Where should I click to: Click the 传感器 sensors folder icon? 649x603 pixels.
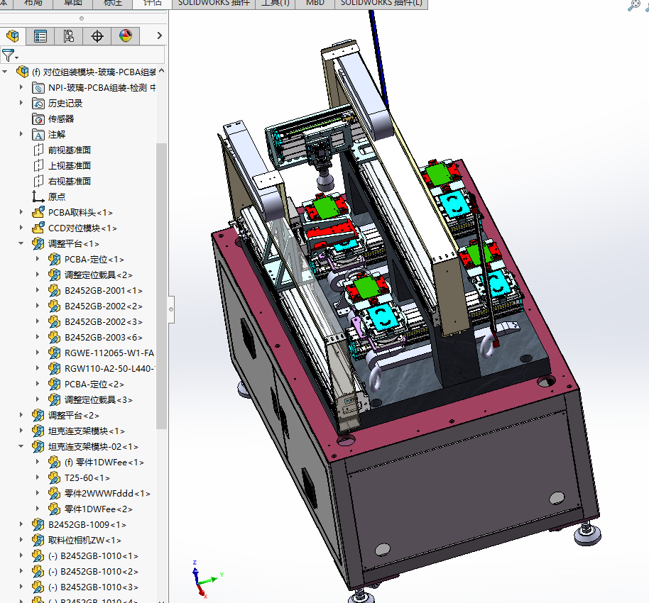pyautogui.click(x=38, y=119)
